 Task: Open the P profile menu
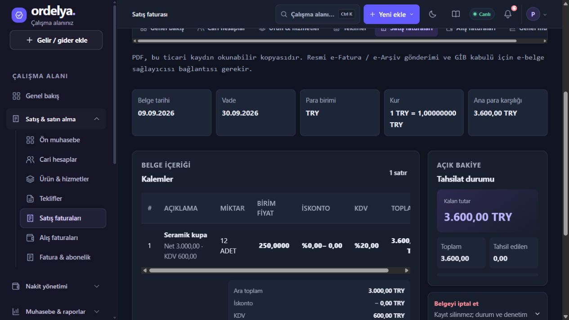[537, 14]
